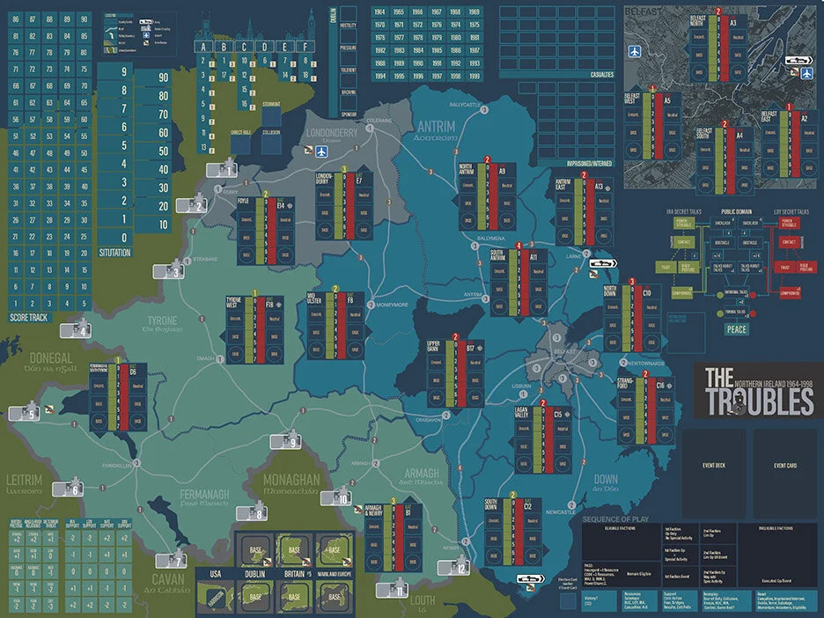Viewport: 824px width, 618px height.
Task: Open the Event Deck card space
Action: pos(714,474)
